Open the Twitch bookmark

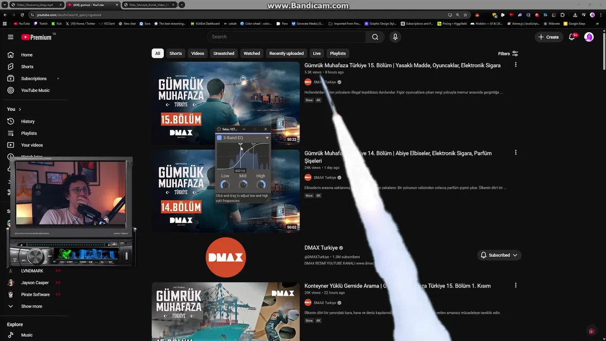(40, 24)
